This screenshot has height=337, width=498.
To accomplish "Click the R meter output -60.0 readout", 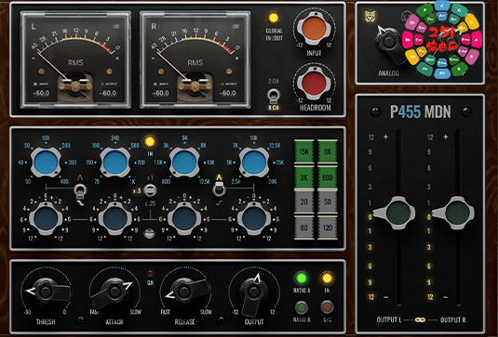I will [x=228, y=93].
